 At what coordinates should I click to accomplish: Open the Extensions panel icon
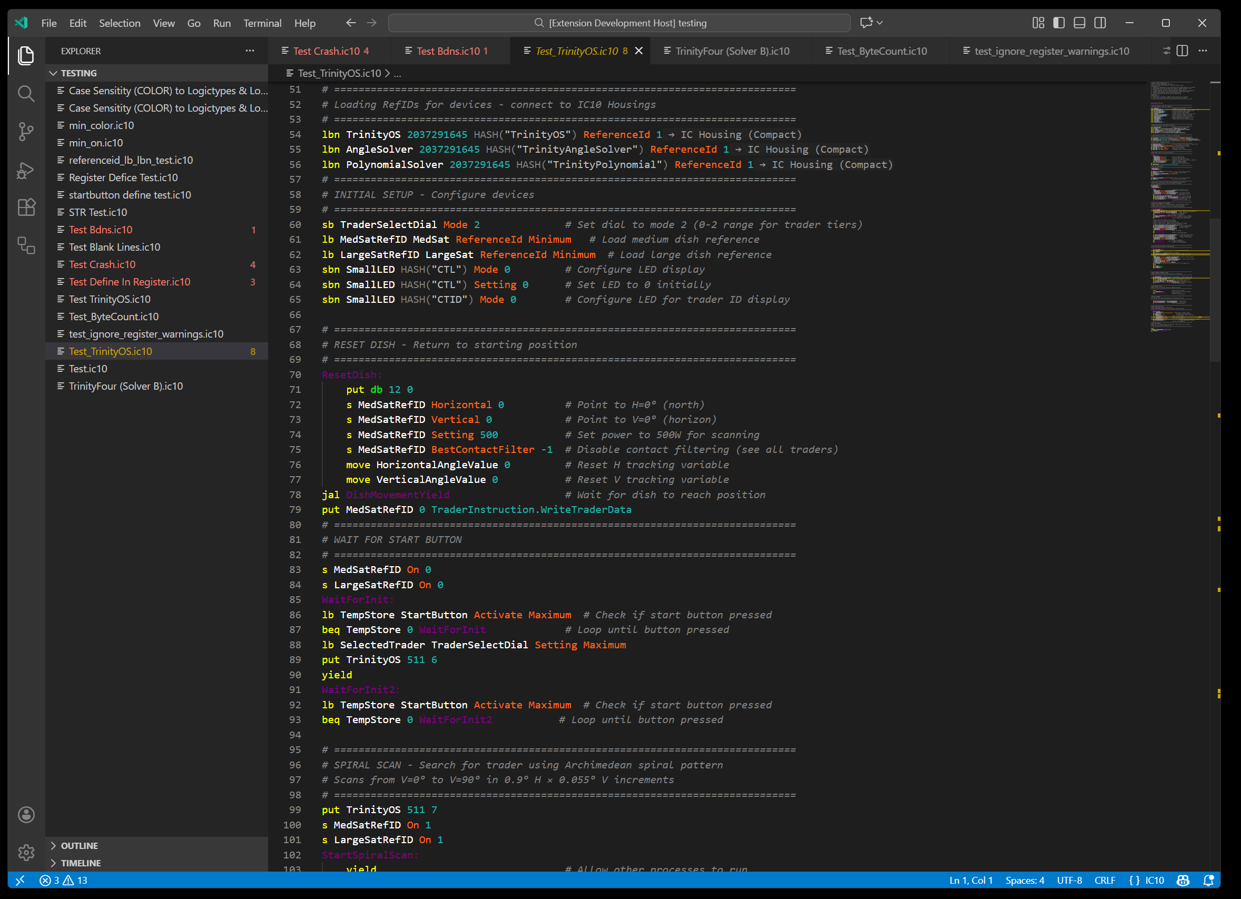[x=26, y=208]
